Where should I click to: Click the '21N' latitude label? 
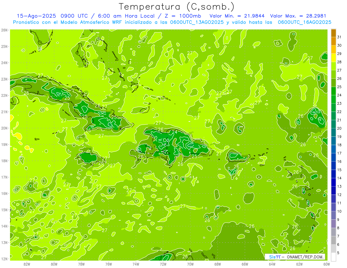(x=4, y=112)
